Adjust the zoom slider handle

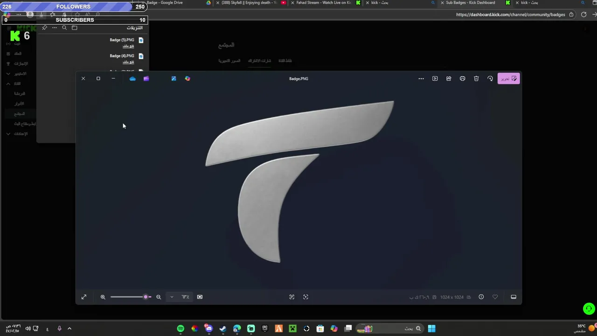[x=146, y=297]
